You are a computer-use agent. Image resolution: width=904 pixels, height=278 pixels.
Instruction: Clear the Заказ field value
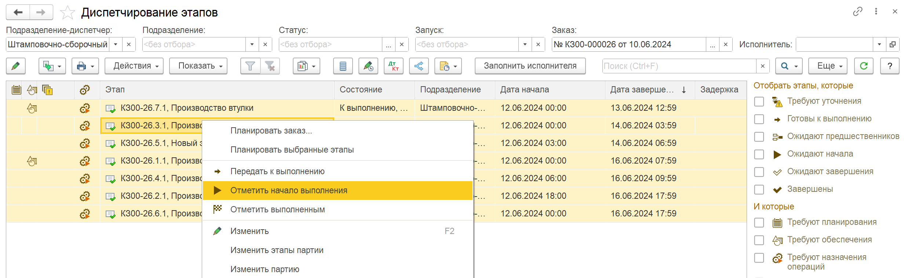[x=725, y=44]
